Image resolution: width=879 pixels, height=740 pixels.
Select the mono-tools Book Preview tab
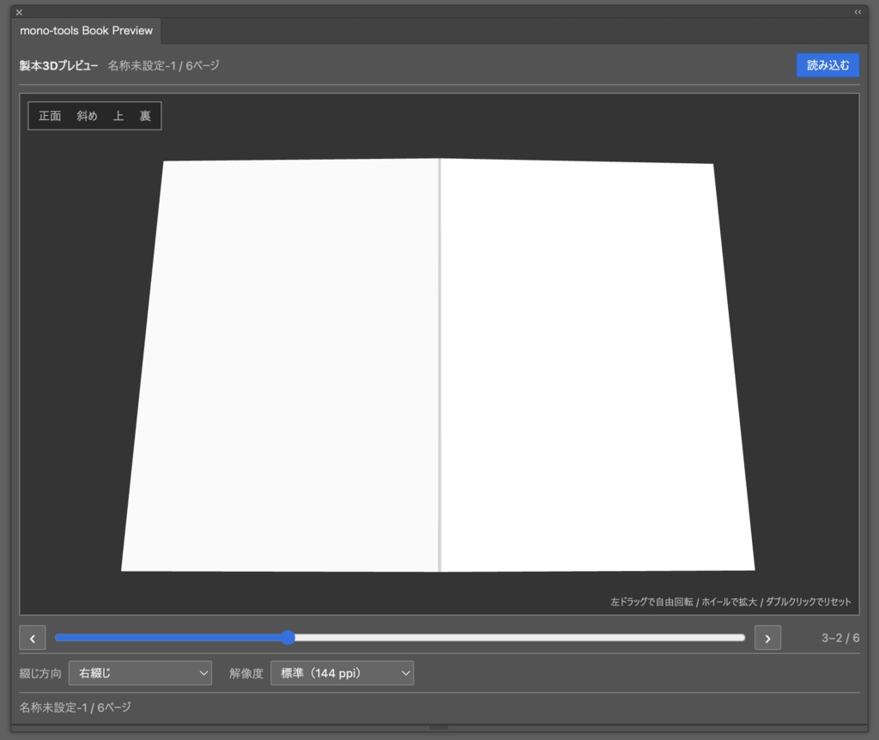coord(87,31)
